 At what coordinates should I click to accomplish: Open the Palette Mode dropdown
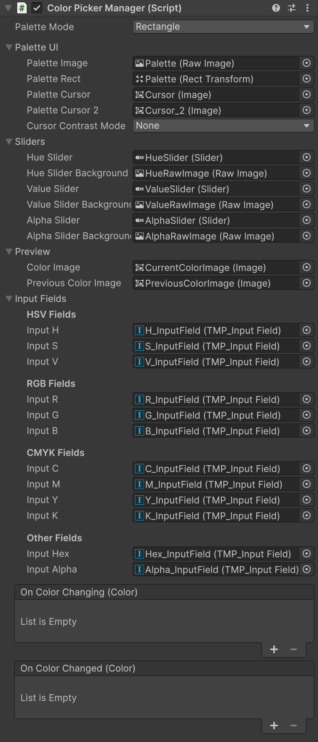(223, 27)
